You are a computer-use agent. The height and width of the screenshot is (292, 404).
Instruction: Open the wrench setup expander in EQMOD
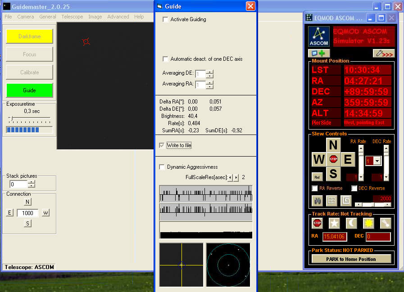coord(384,53)
